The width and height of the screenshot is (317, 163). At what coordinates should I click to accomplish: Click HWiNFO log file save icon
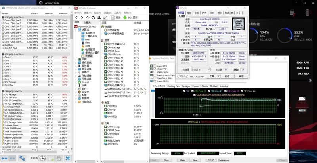click(x=51, y=158)
